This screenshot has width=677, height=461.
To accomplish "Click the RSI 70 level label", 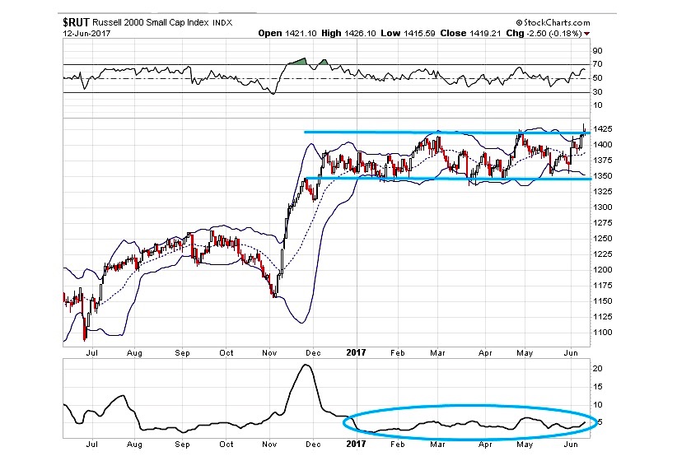I will (597, 64).
